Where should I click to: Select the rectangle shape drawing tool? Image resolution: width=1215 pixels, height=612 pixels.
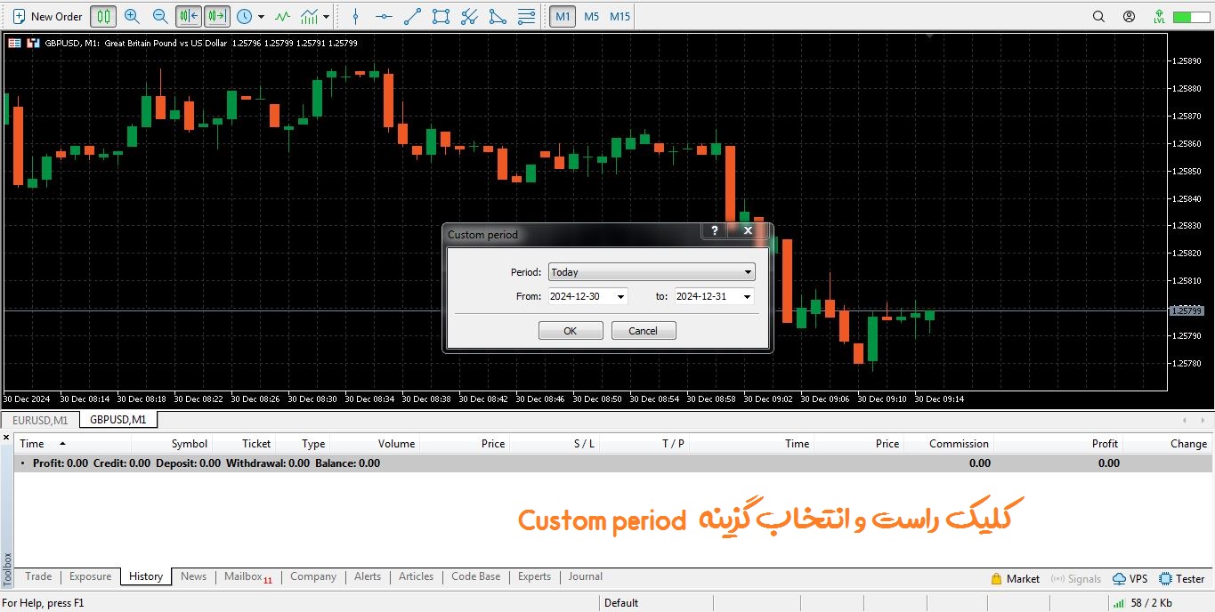441,16
